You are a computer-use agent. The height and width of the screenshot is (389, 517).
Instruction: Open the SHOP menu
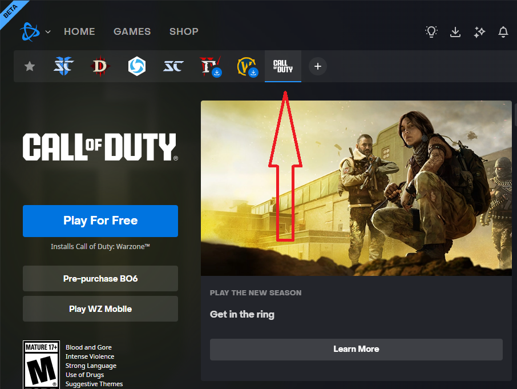[184, 31]
